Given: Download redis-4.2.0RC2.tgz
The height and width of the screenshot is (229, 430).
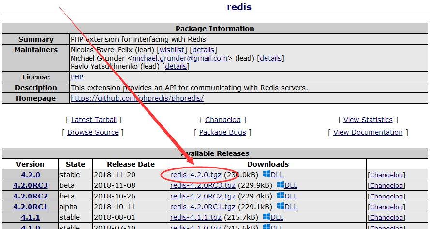Looking at the screenshot, I should tap(203, 197).
